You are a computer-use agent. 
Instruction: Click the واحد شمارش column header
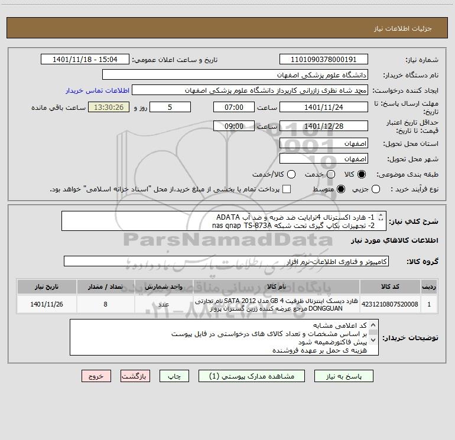pos(164,286)
